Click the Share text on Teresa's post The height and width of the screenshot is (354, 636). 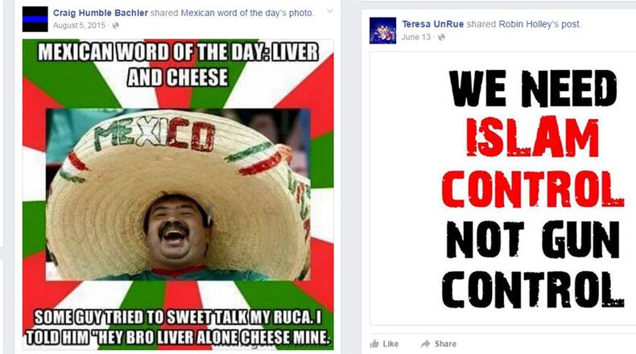pos(445,344)
